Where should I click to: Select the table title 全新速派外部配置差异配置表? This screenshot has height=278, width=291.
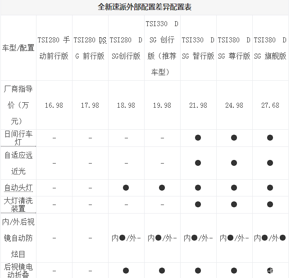tap(145, 7)
